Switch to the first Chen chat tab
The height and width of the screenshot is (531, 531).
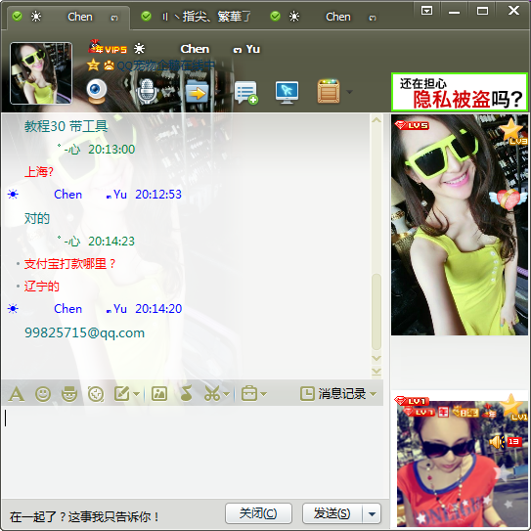(x=68, y=17)
